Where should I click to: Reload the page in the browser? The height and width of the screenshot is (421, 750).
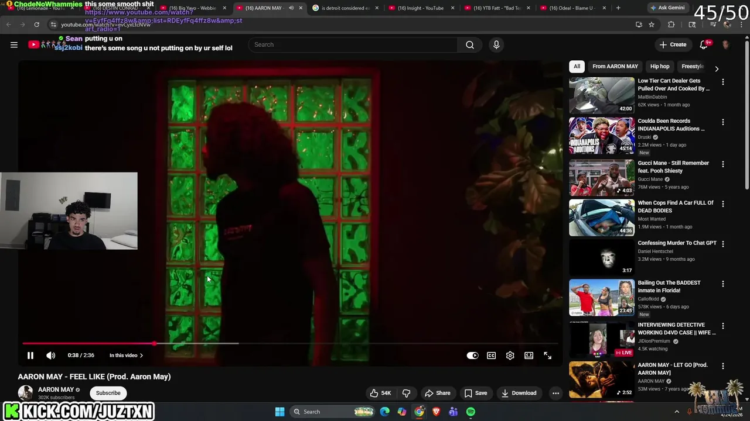click(x=36, y=25)
